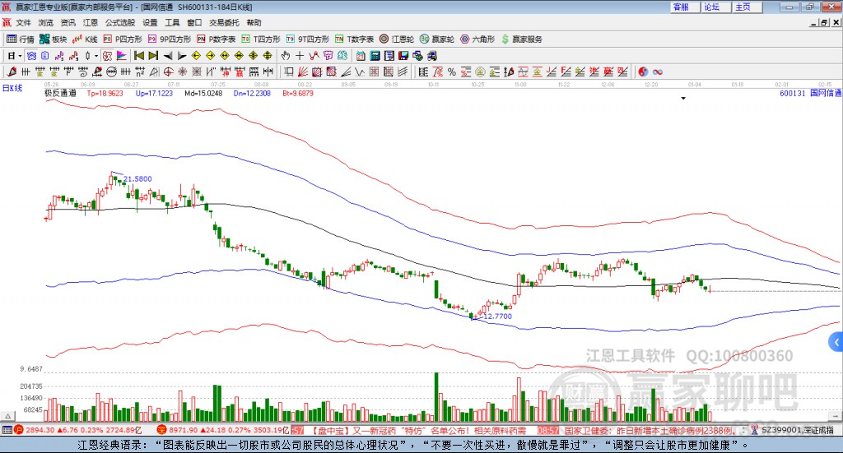Select the percent % tool
The width and height of the screenshot is (843, 453).
(x=452, y=72)
